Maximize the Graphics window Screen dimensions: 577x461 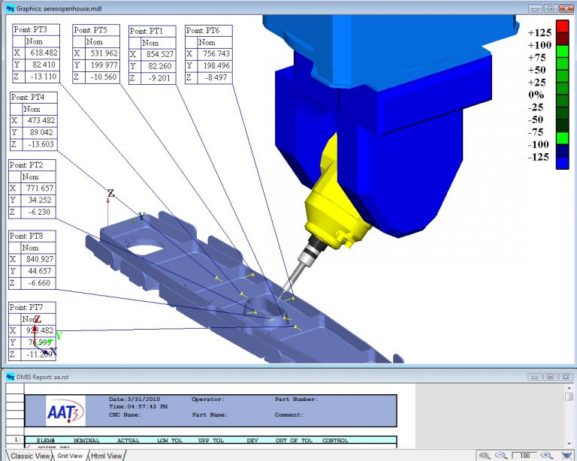pyautogui.click(x=551, y=8)
